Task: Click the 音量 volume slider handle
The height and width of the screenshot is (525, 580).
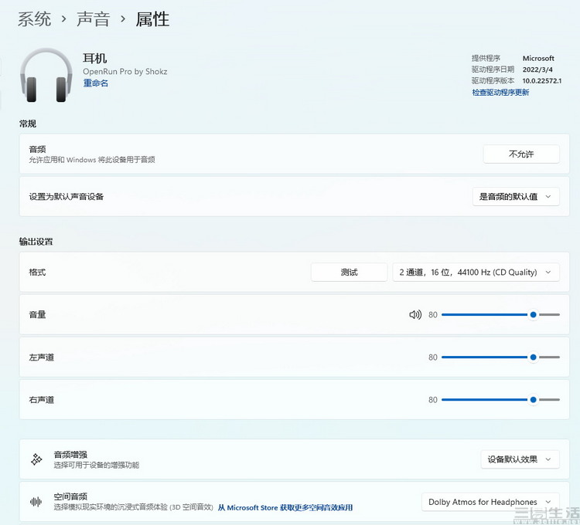Action: [533, 314]
